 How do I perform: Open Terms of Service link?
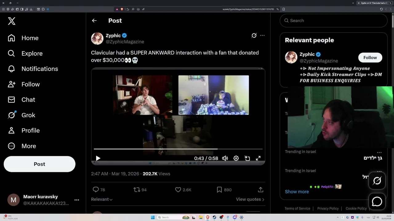coord(297,208)
